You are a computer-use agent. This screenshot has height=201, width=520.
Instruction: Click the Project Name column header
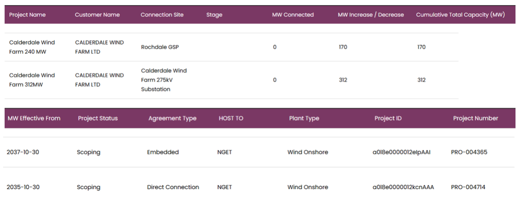[27, 15]
